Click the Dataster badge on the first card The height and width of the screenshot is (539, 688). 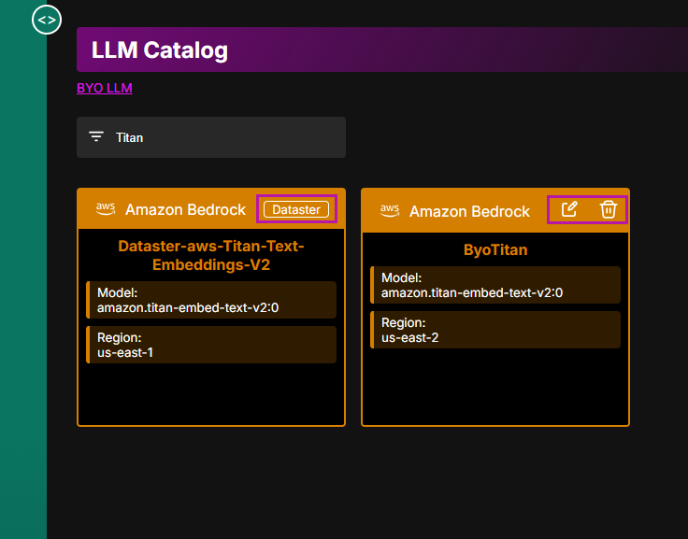(x=296, y=209)
